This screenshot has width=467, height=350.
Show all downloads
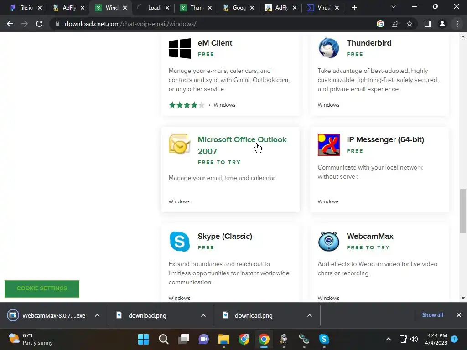[432, 315]
